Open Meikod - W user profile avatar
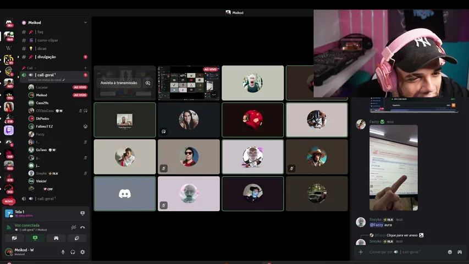The image size is (469, 264). tap(9, 252)
